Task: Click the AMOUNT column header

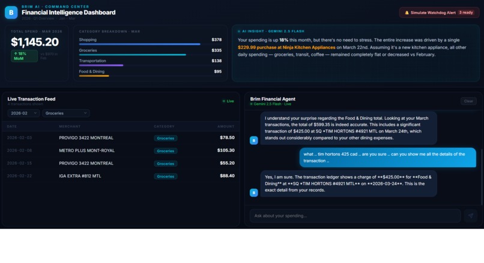Action: click(226, 126)
